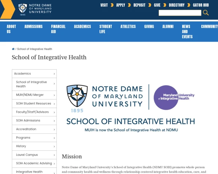
Task: Open the Alumni menu
Action: coord(168,26)
